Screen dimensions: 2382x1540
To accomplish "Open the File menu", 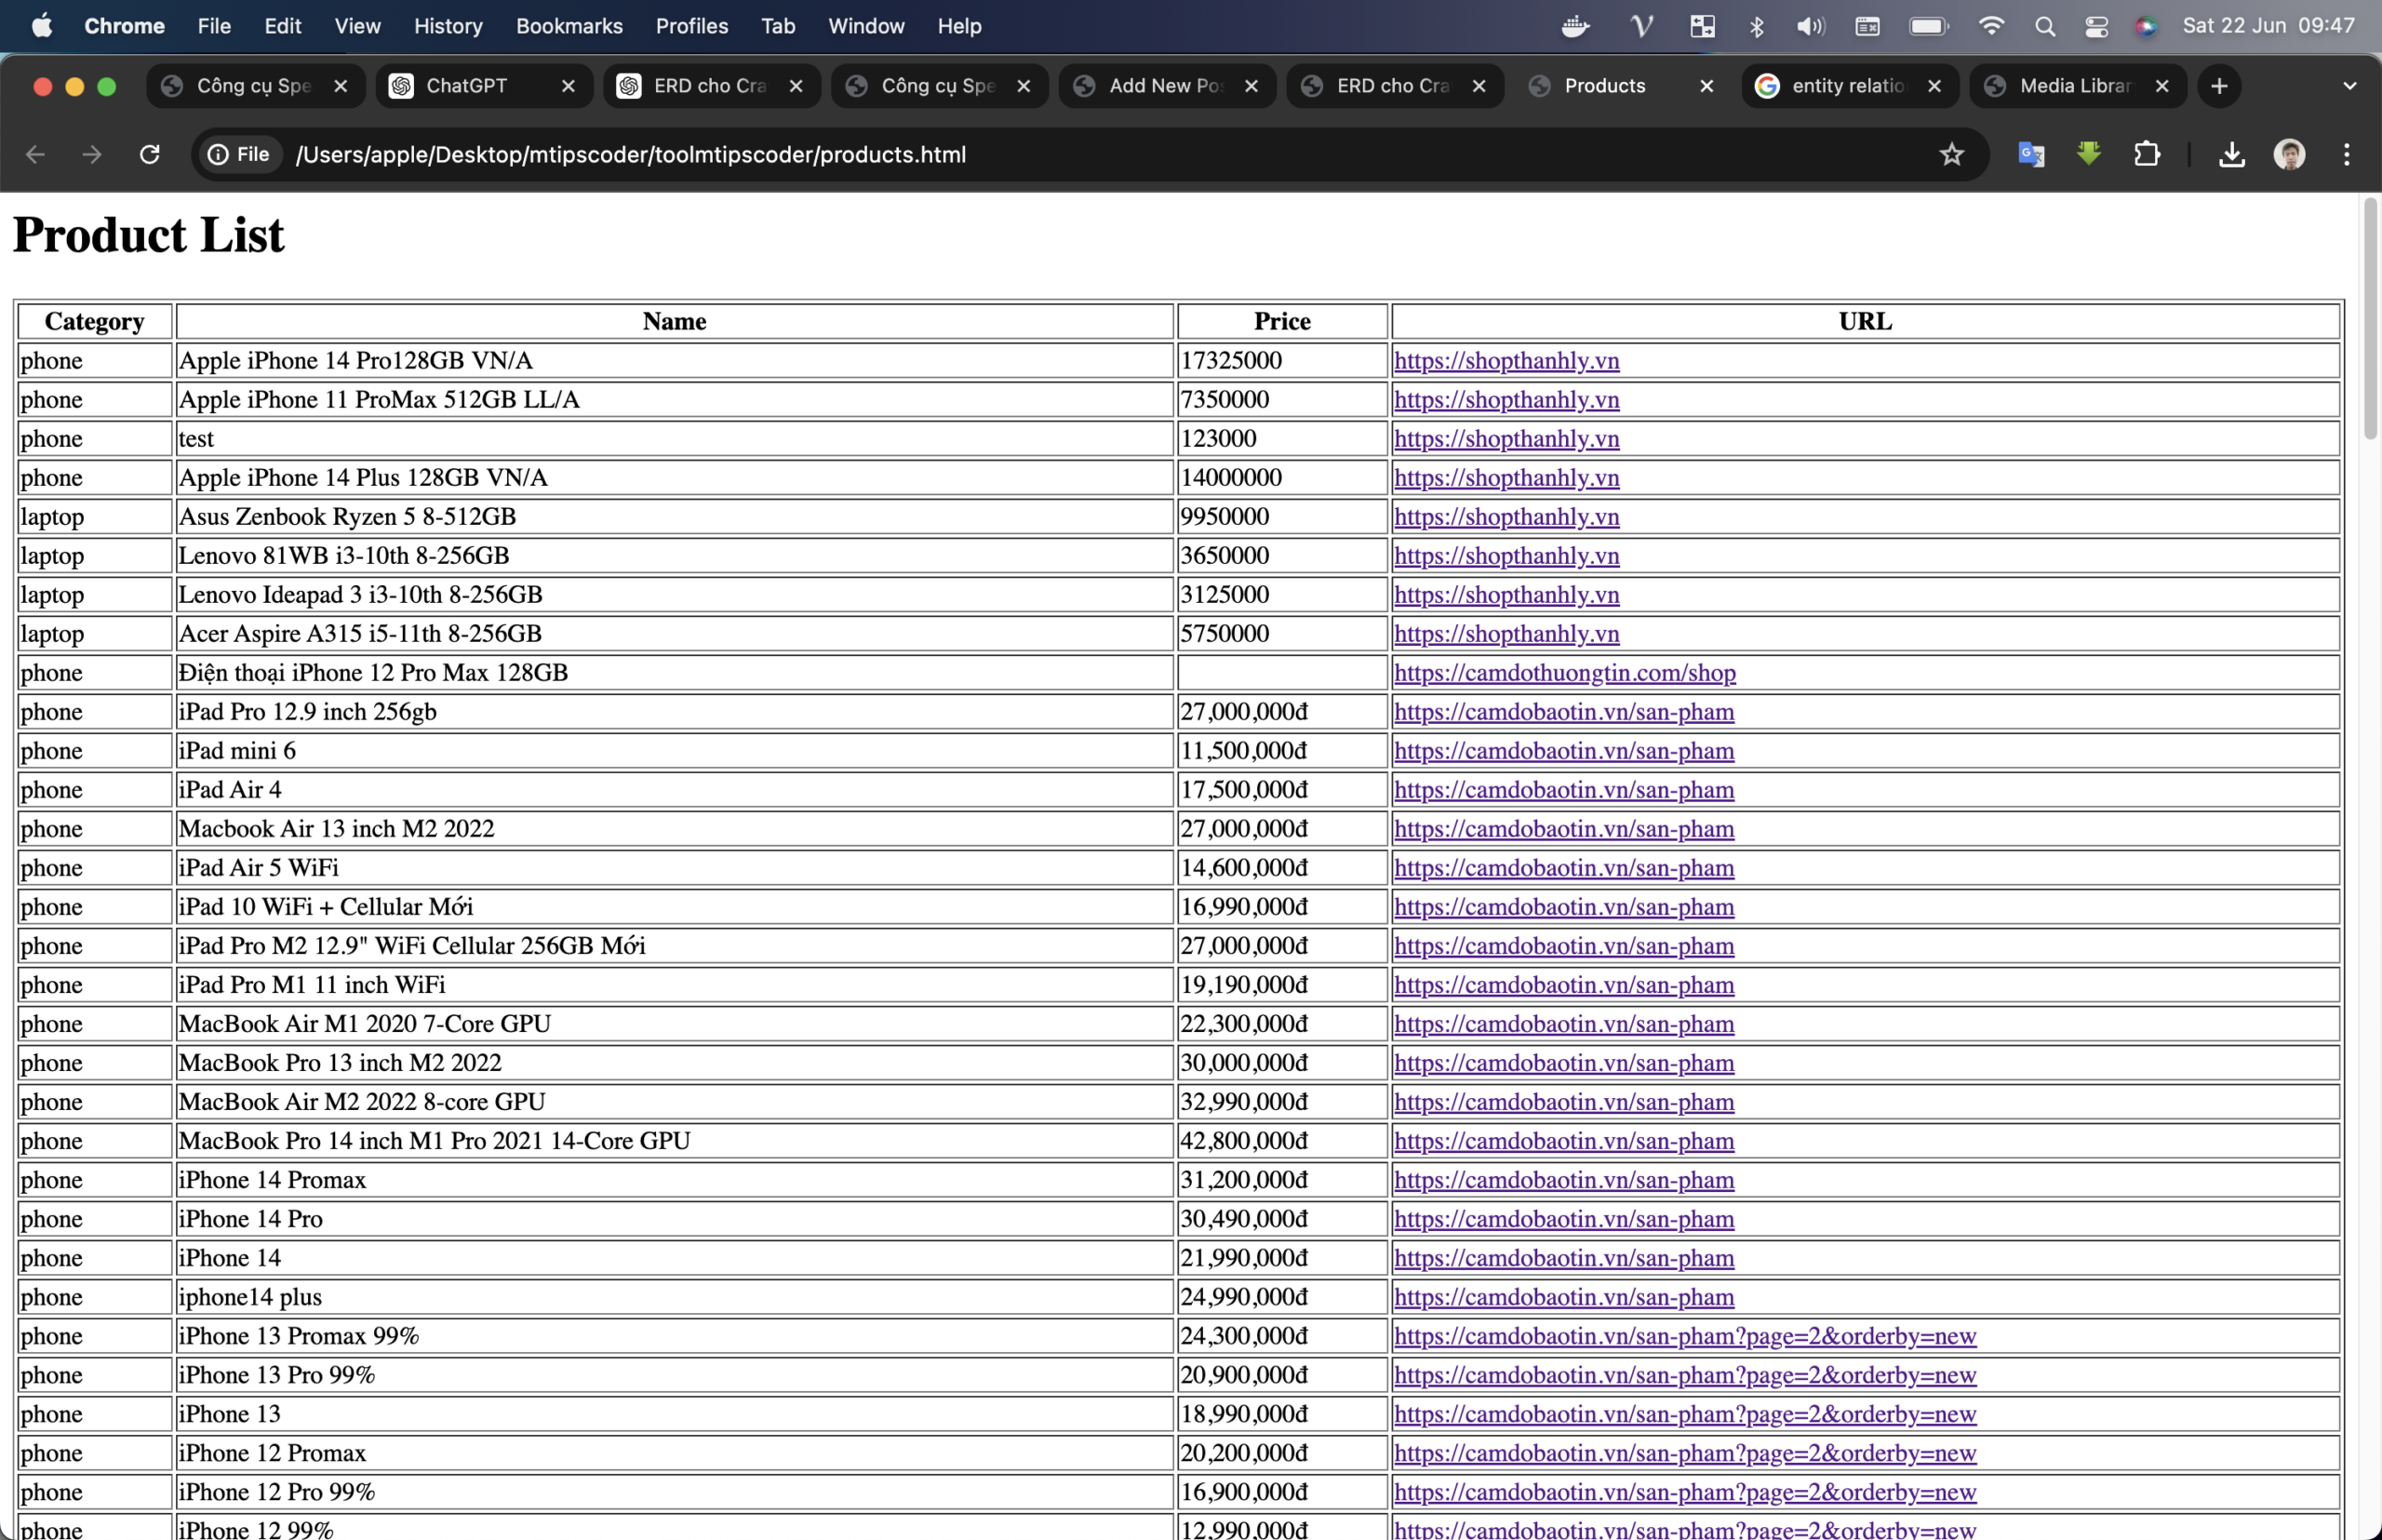I will click(x=214, y=26).
